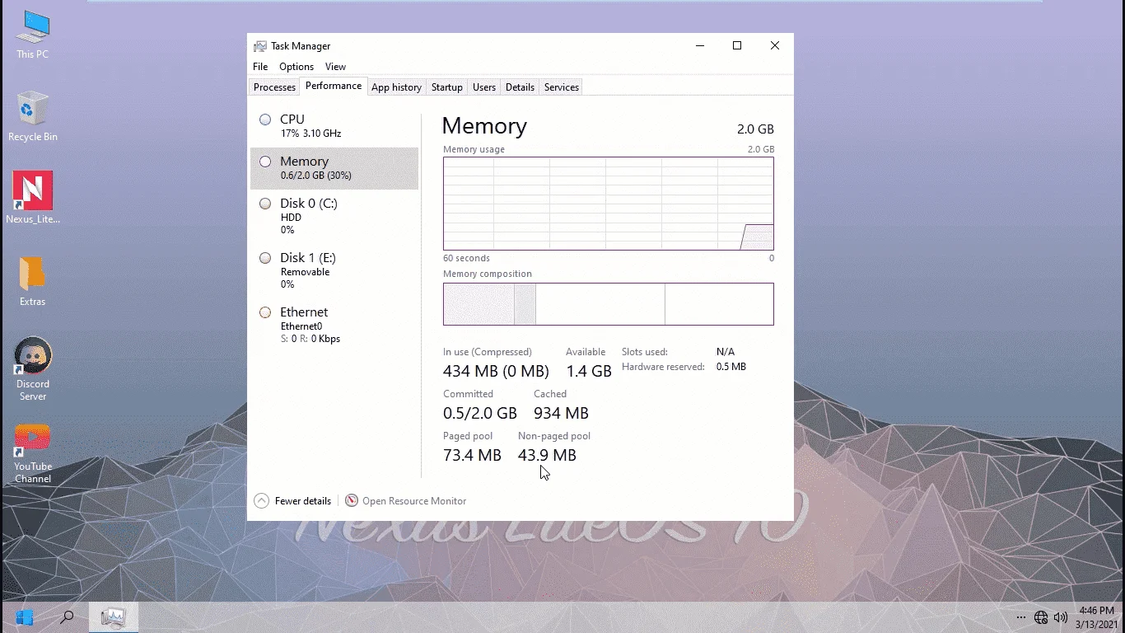Click the 934 MB cached value

point(561,413)
